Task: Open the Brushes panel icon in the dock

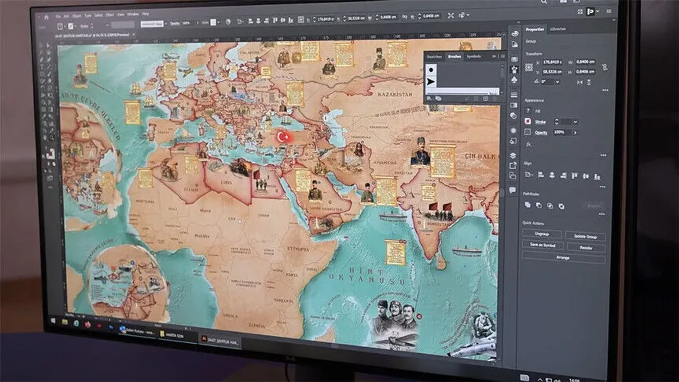Action: click(x=514, y=69)
